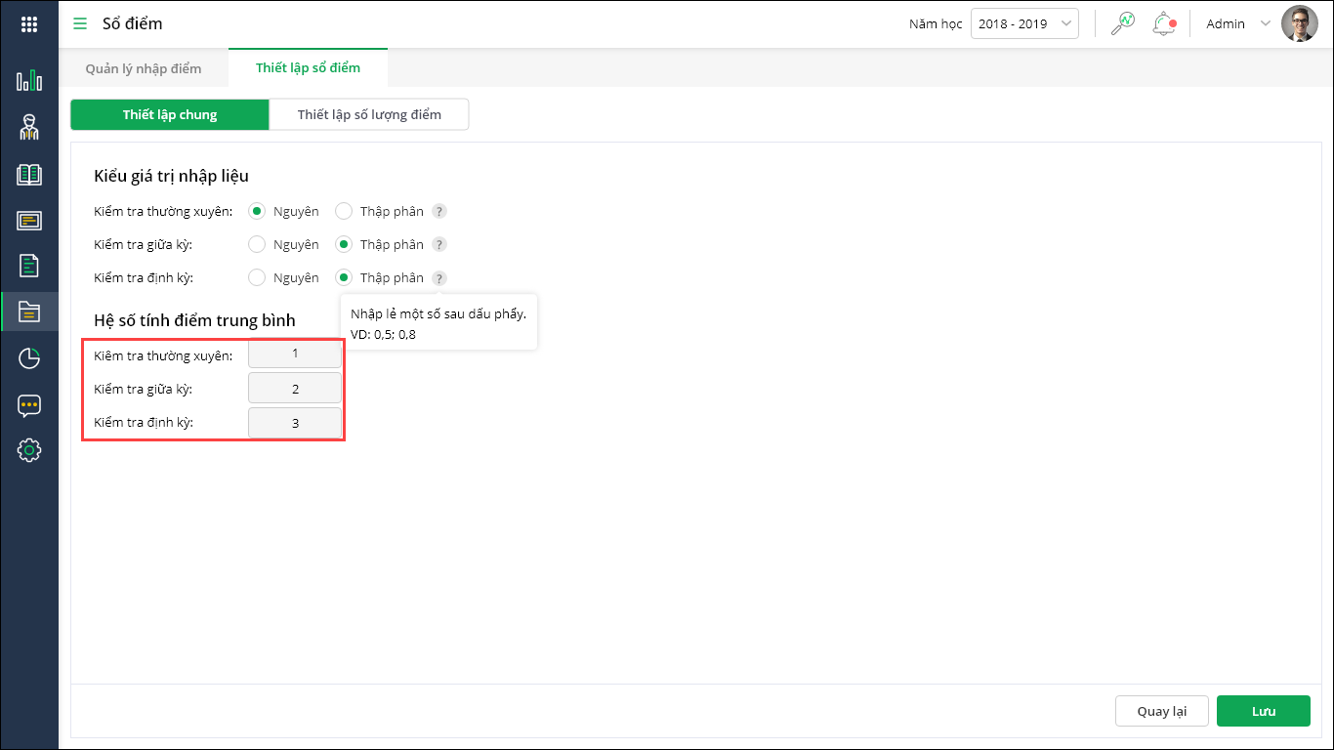
Task: Select Nguyên for Kiểm tra giữa kỳ
Action: [258, 244]
